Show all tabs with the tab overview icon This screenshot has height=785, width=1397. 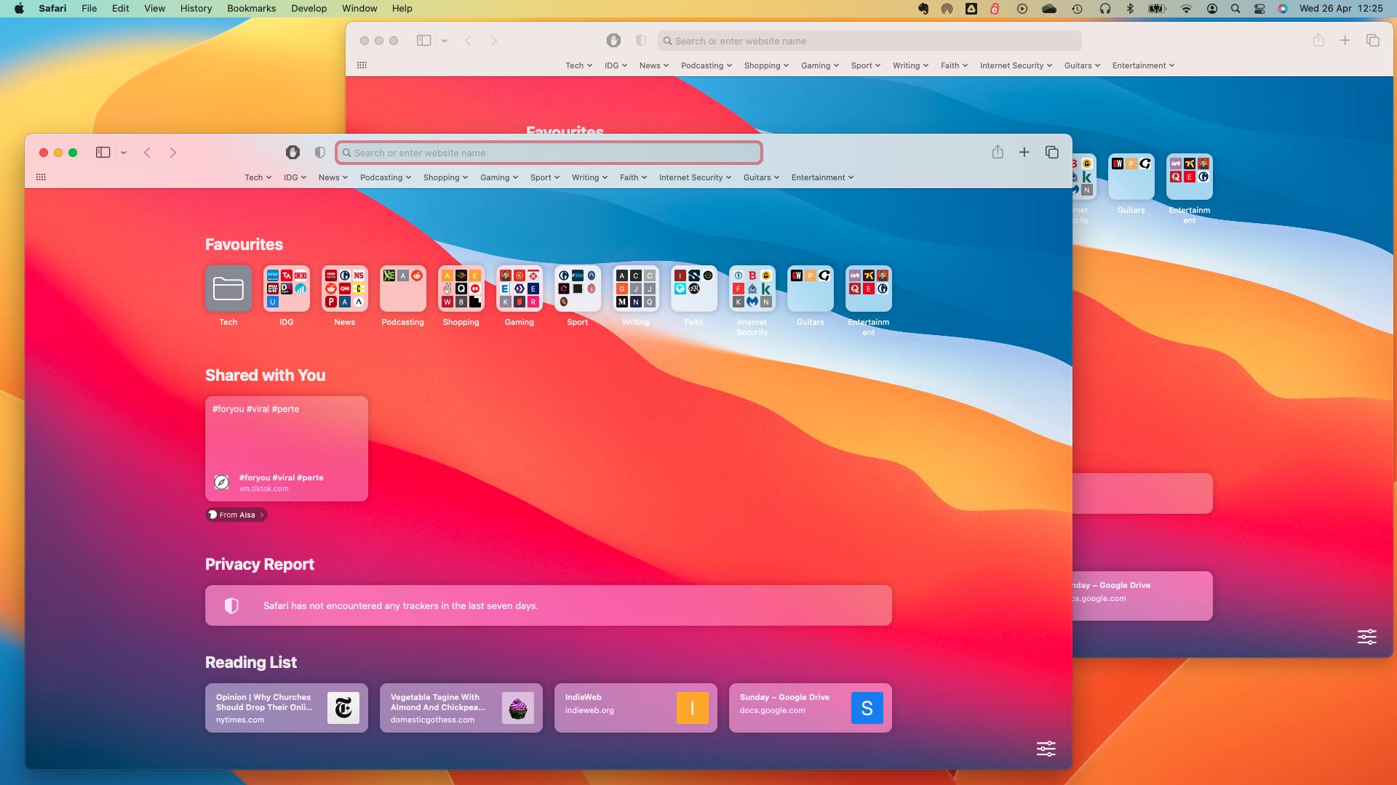pyautogui.click(x=1051, y=153)
